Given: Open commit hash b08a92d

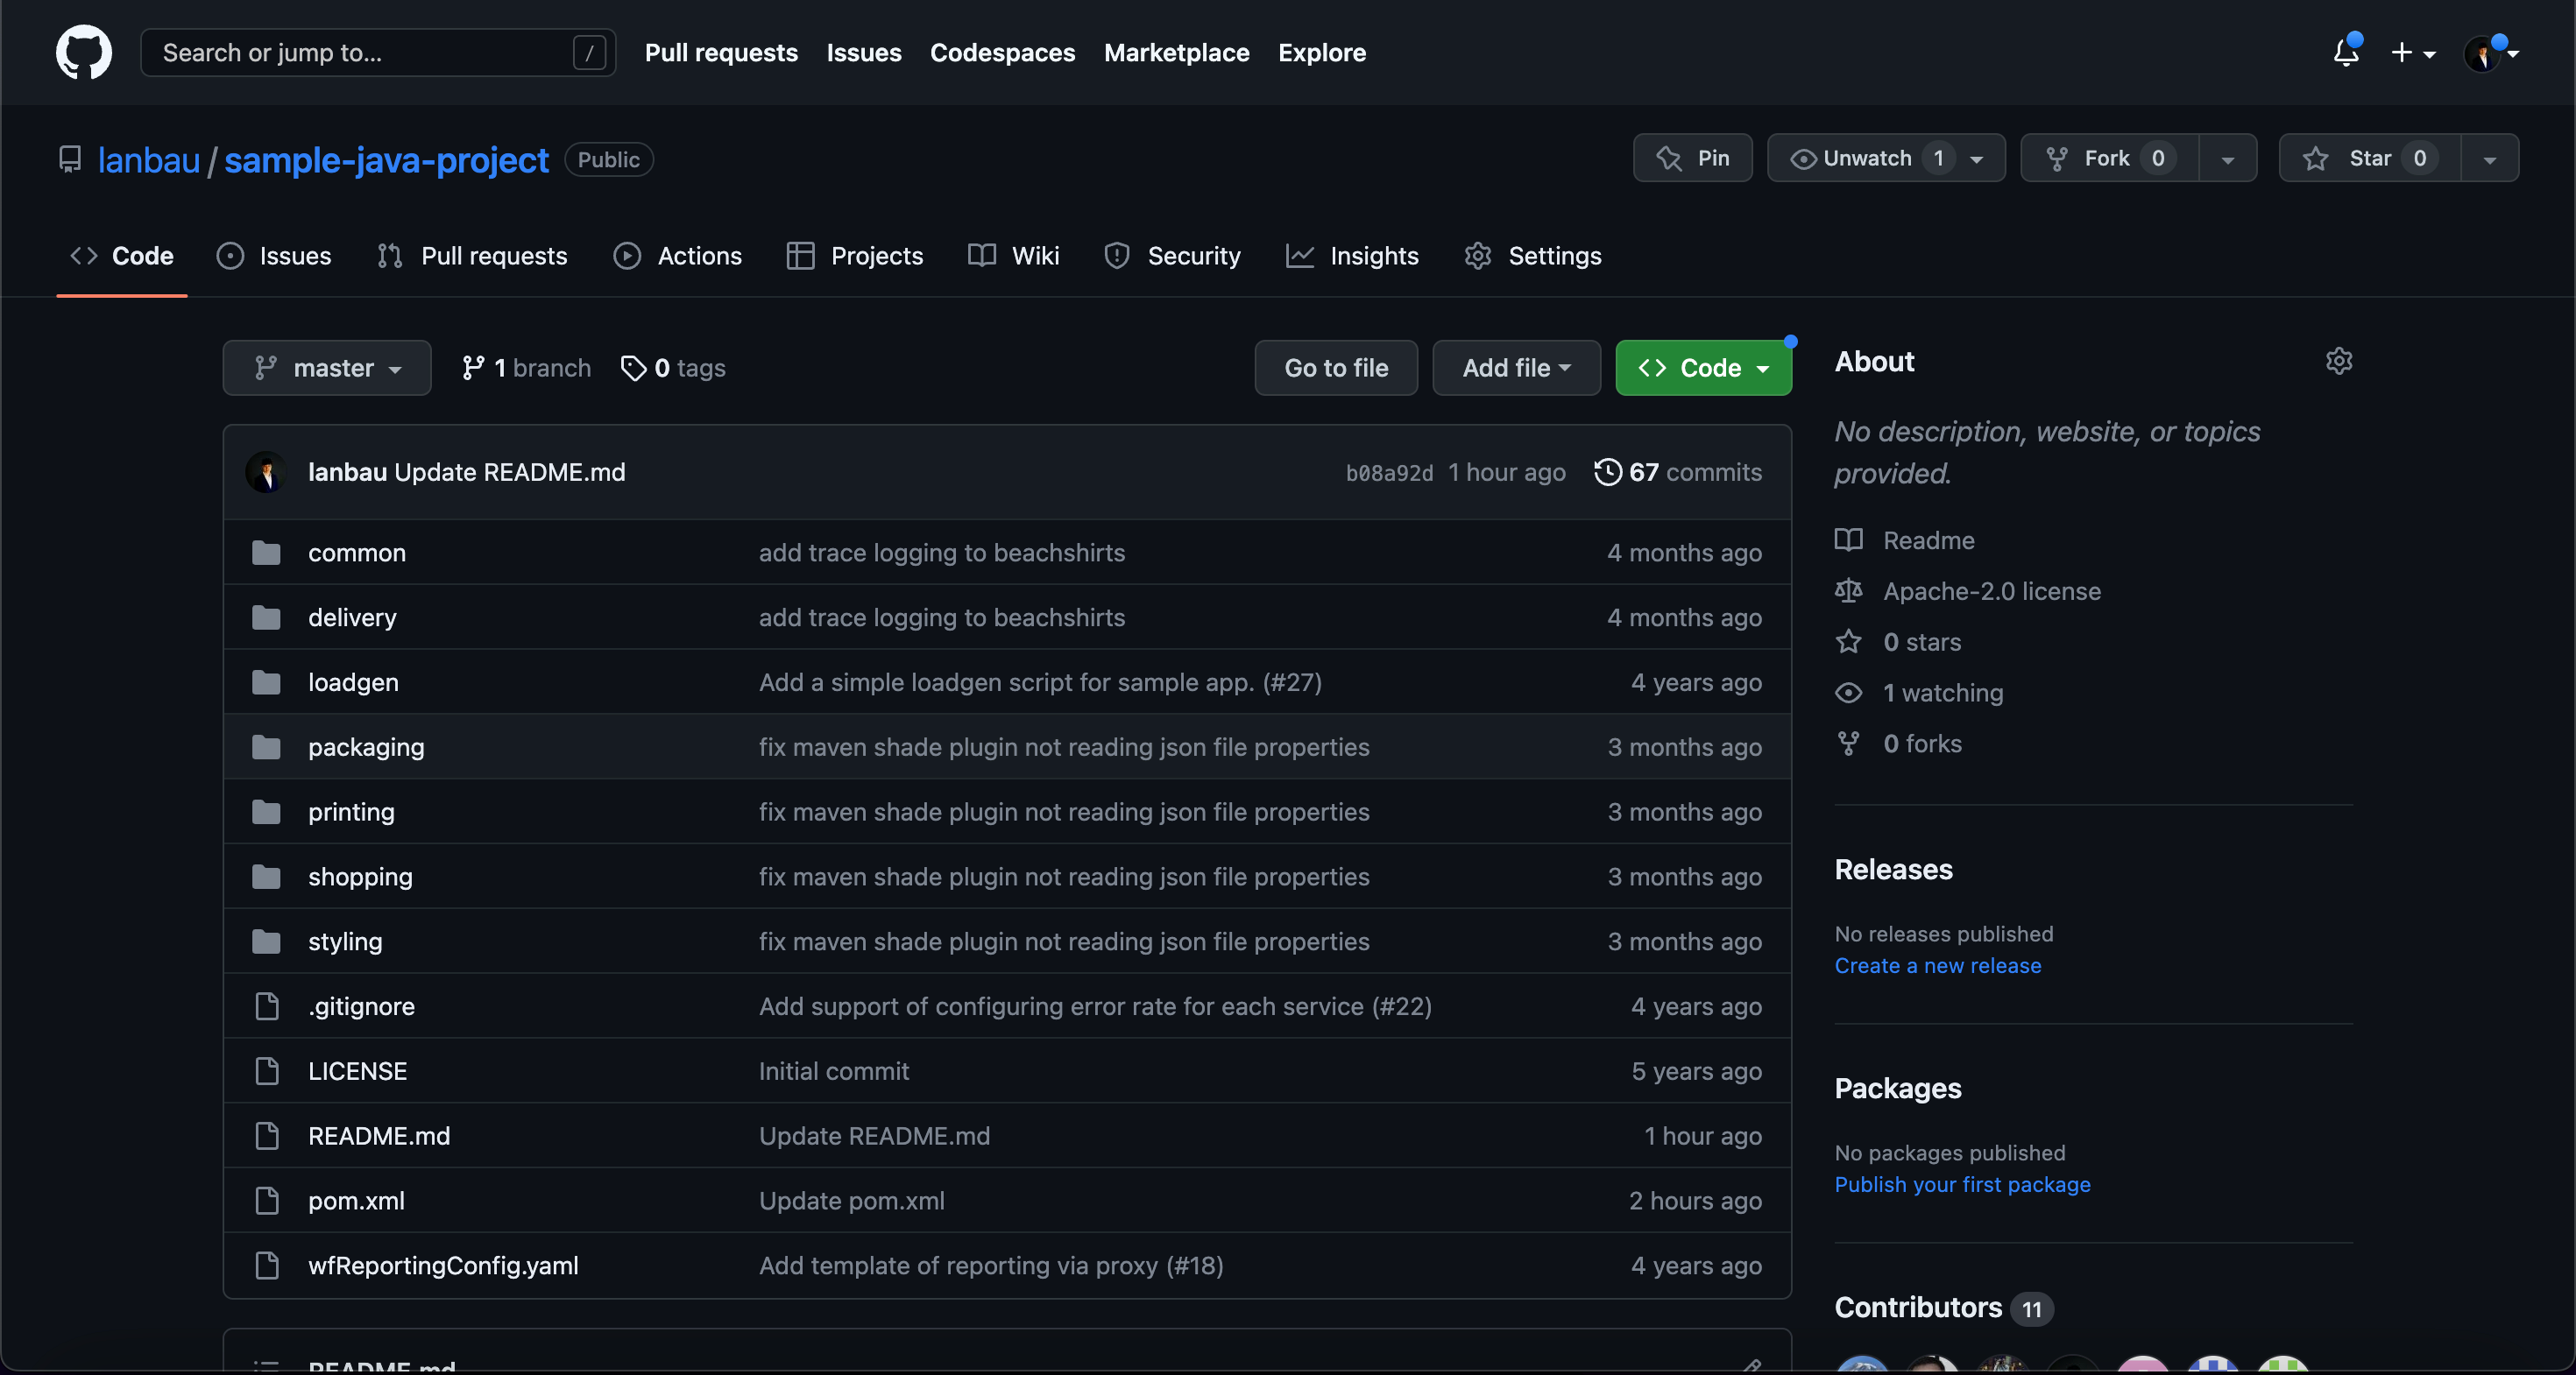Looking at the screenshot, I should [x=1389, y=473].
